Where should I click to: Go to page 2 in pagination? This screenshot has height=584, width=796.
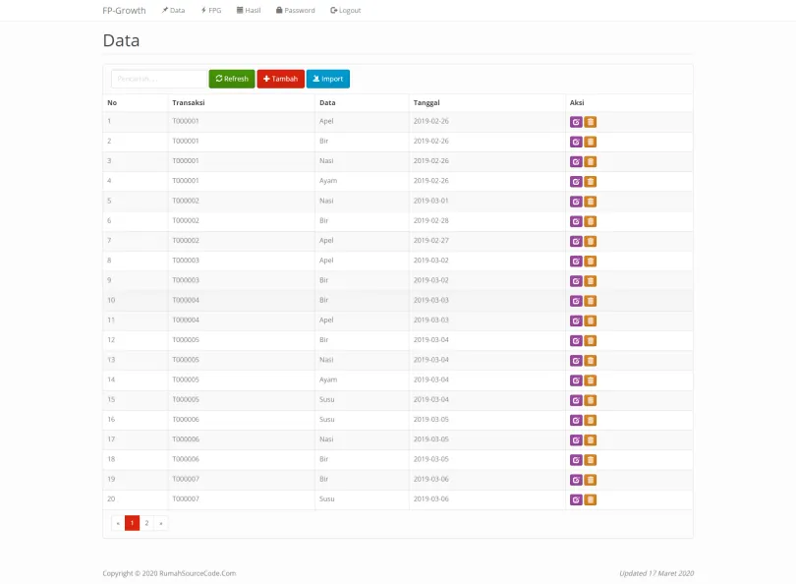point(146,523)
